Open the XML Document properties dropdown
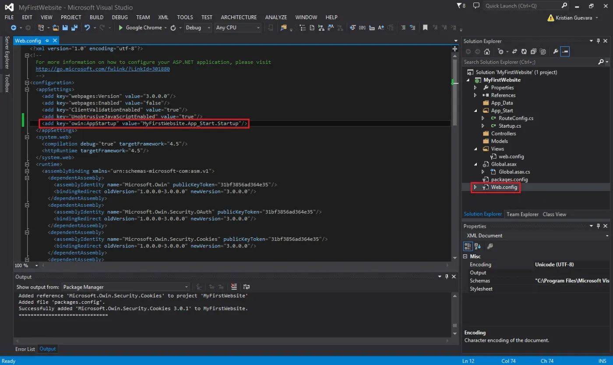 click(x=536, y=236)
